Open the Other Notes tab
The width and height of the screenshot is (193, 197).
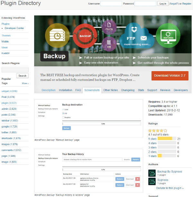coord(111,90)
